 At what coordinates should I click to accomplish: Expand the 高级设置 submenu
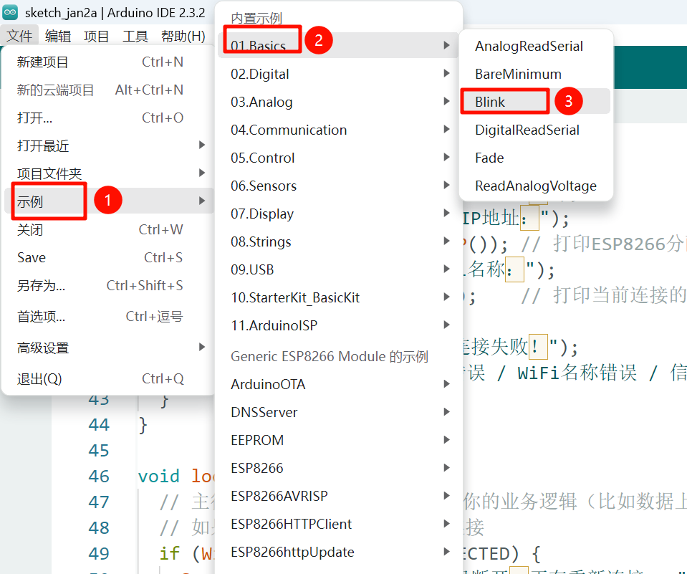108,348
